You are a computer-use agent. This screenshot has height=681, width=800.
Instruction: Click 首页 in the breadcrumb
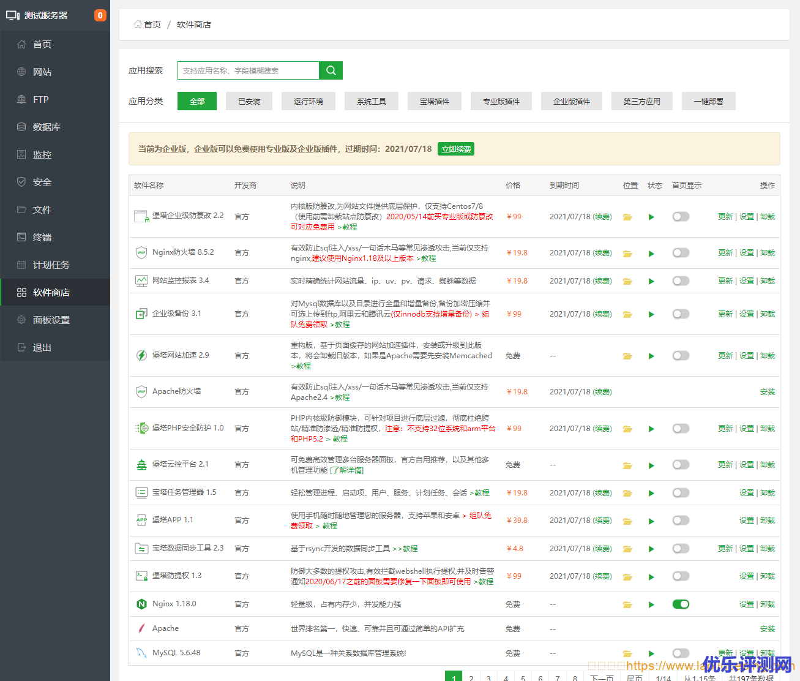[152, 24]
